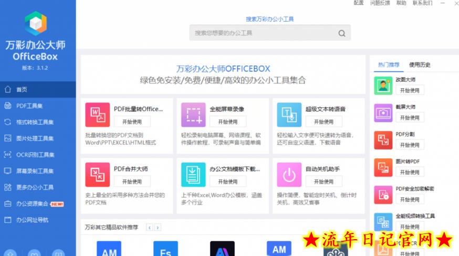
Task: Click the 屏幕录制工具集 monitor icon
Action: [8, 171]
